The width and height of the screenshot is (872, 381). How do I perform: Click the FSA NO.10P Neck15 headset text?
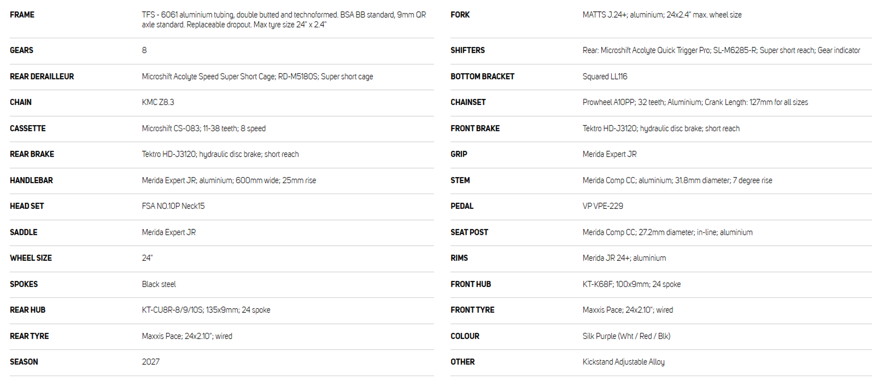pyautogui.click(x=173, y=206)
